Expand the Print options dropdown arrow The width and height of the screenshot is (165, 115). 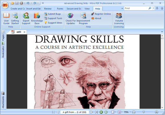click(25, 3)
